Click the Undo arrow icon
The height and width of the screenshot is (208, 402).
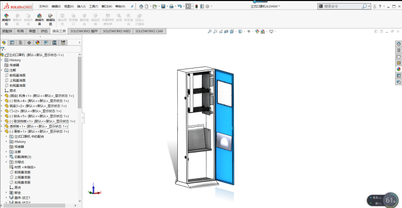point(180,6)
